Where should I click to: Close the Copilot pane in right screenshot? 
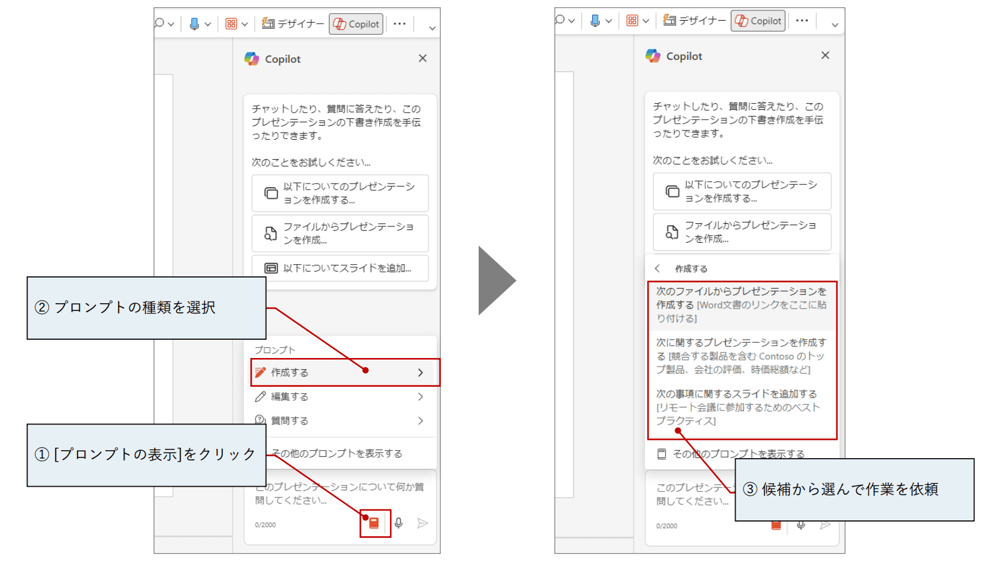[x=825, y=55]
